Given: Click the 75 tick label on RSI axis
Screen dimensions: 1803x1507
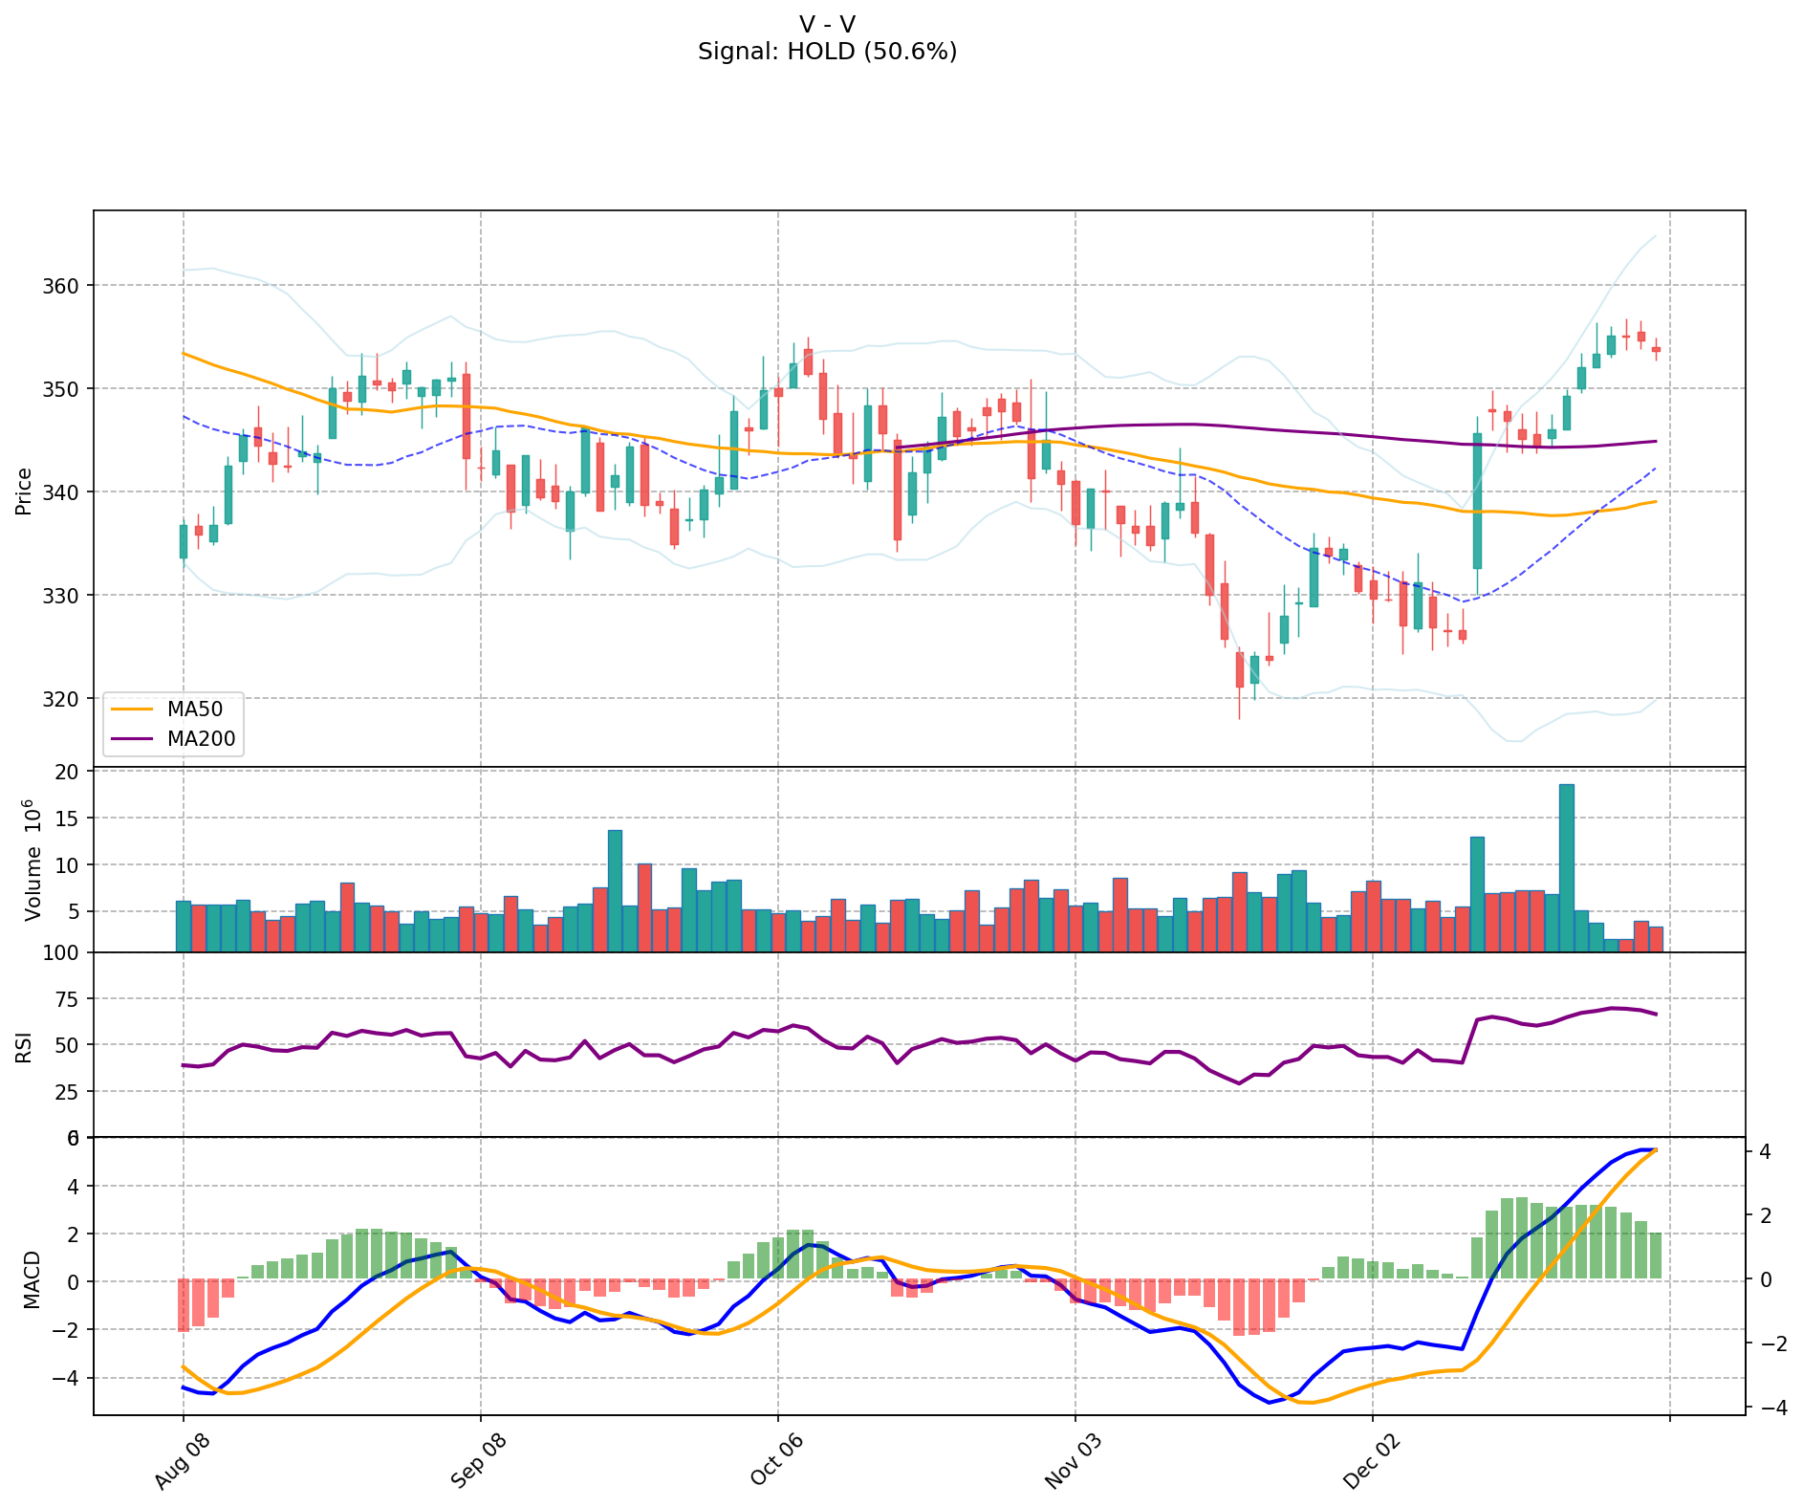Looking at the screenshot, I should (x=70, y=999).
